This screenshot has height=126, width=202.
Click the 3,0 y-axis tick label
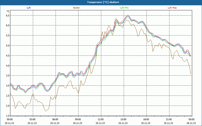(8, 86)
